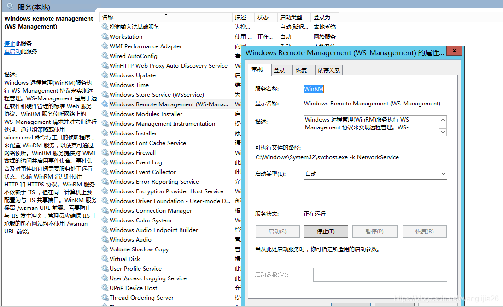Click the Windows Driver Foundation gear icon

click(105, 201)
